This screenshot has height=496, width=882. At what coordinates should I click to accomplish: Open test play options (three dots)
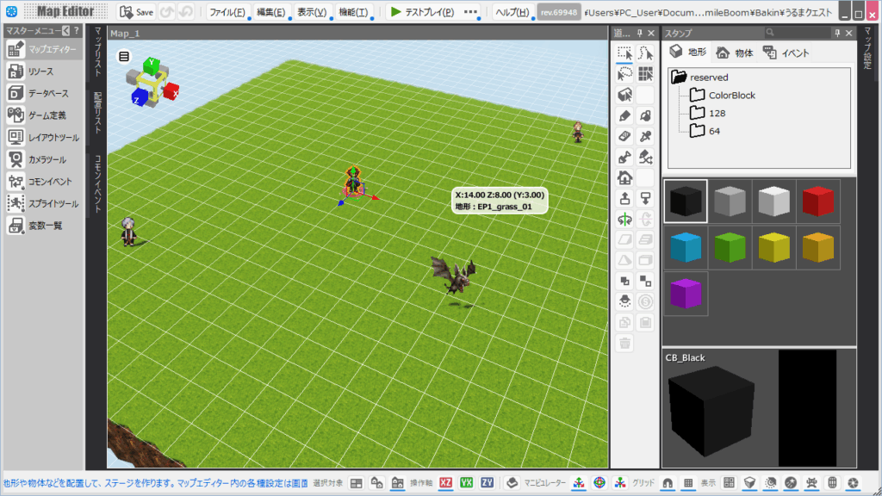click(x=471, y=12)
